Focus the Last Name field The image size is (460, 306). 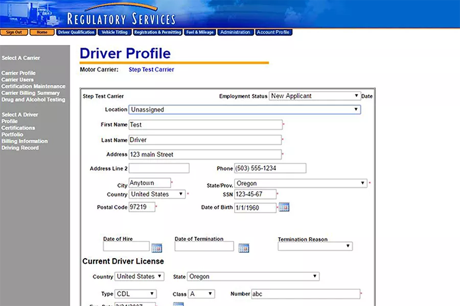click(205, 140)
